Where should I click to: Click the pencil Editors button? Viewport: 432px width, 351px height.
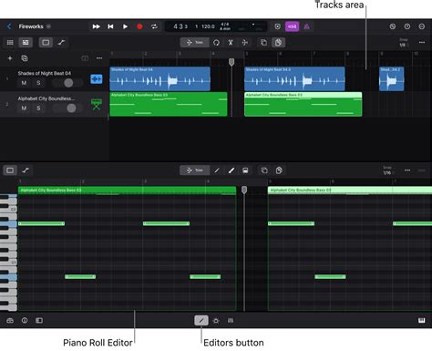[x=201, y=320]
